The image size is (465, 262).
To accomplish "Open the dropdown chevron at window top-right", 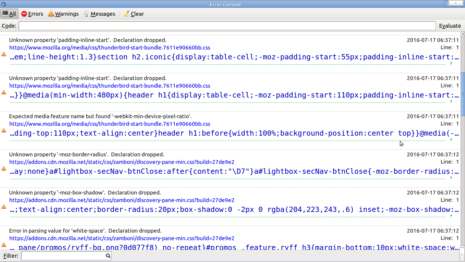I will pos(455,3).
